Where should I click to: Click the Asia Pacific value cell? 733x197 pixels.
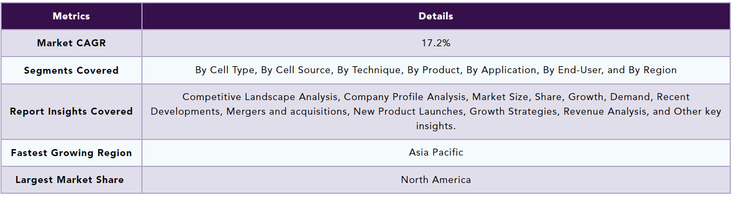point(436,152)
